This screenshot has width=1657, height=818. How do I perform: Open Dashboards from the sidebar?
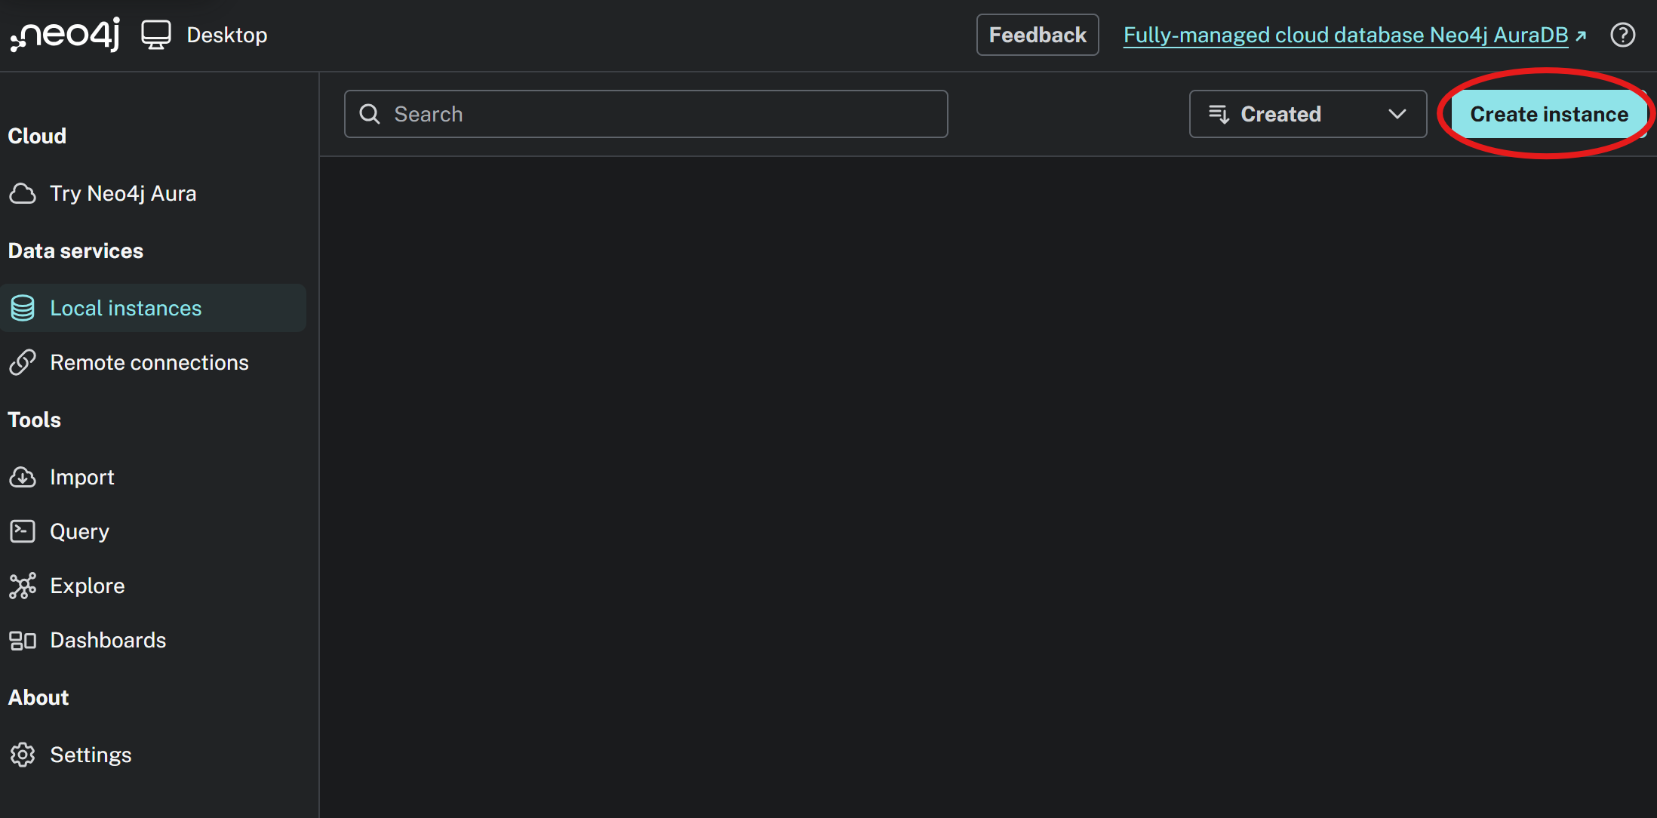[x=153, y=640]
